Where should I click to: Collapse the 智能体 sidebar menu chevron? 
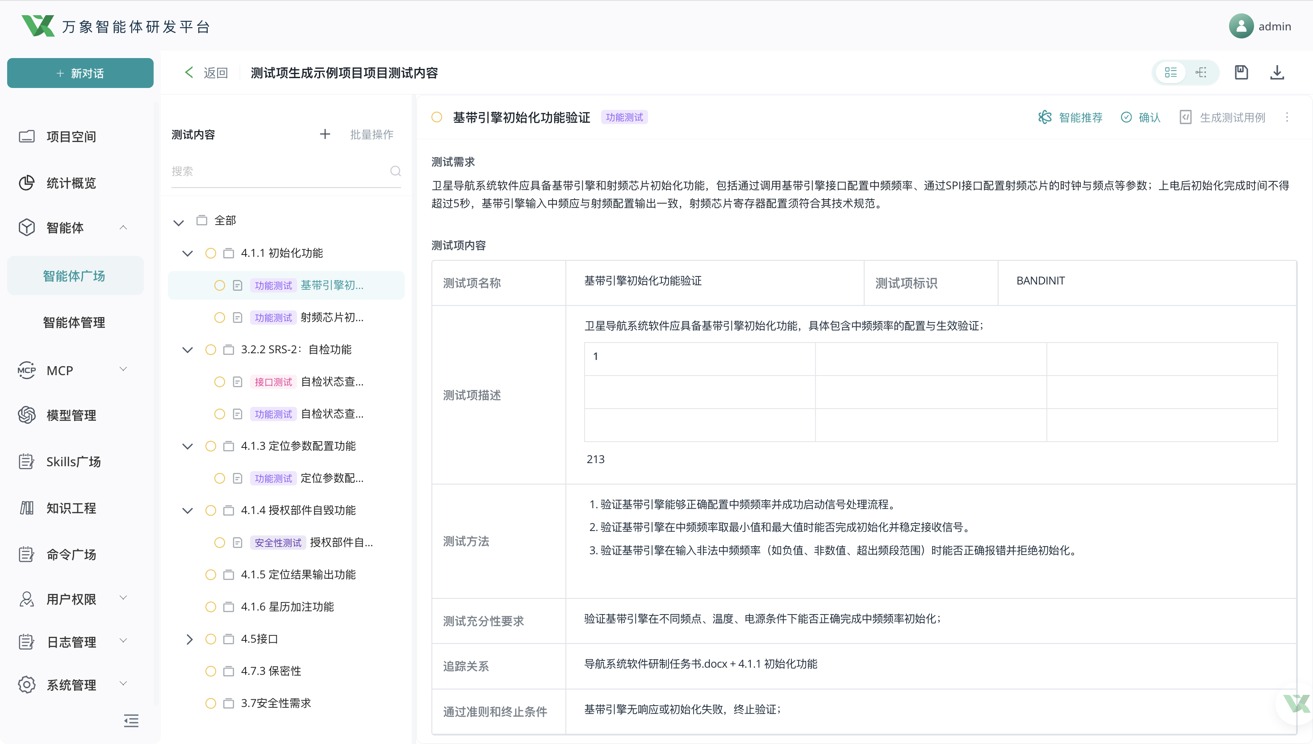pos(123,227)
